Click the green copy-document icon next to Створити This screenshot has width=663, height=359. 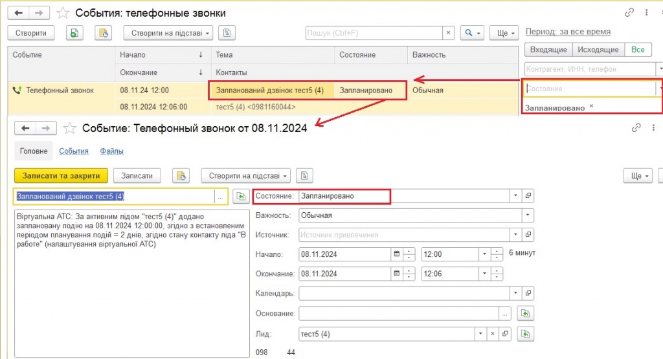[x=74, y=33]
